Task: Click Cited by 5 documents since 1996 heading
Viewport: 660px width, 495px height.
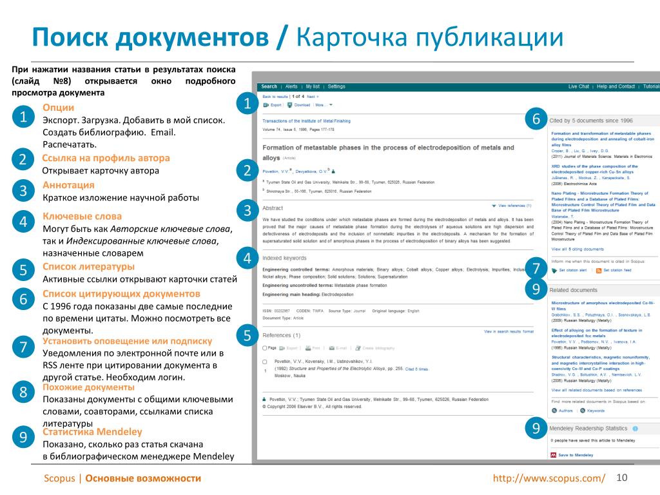Action: (591, 121)
